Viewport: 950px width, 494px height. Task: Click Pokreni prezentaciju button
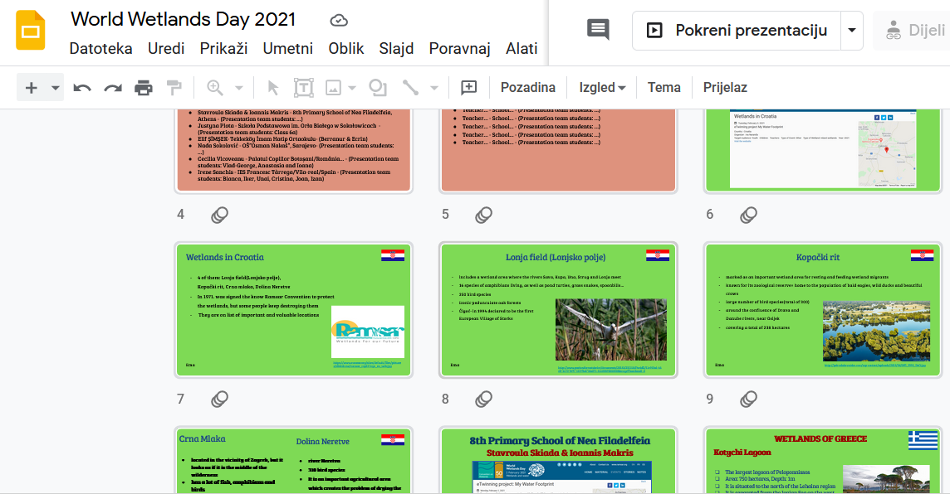[x=737, y=30]
